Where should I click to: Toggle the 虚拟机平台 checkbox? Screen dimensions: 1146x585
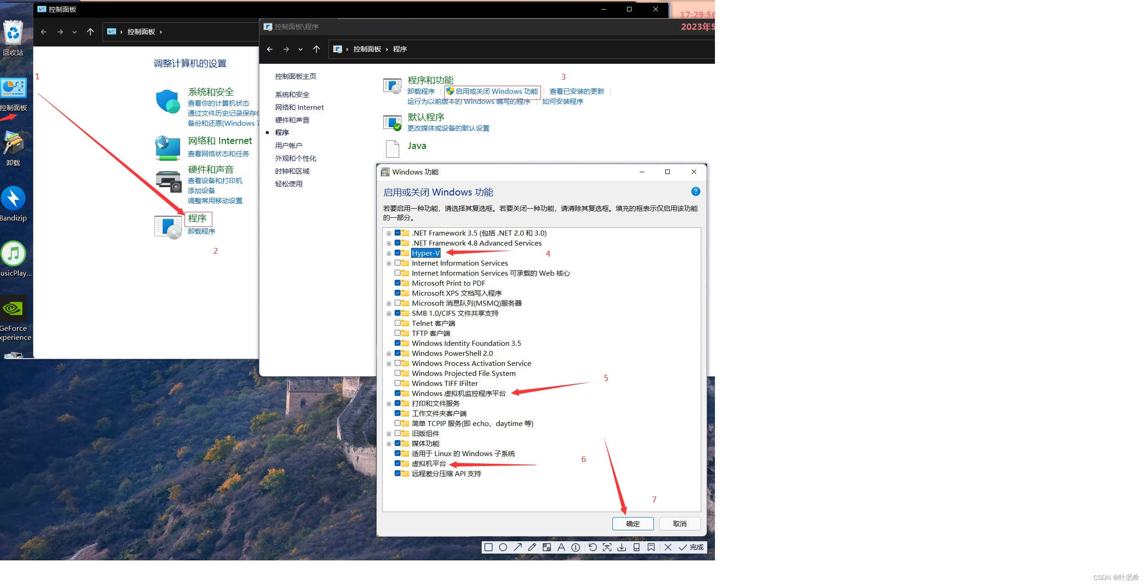click(398, 463)
